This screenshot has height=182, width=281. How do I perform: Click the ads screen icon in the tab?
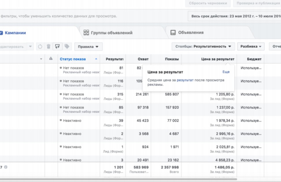(x=173, y=33)
